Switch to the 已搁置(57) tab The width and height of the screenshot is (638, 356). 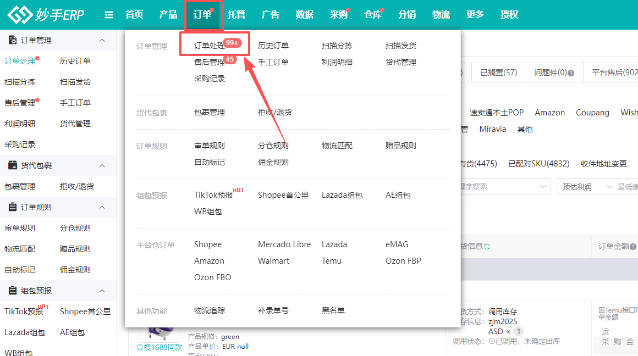[498, 73]
